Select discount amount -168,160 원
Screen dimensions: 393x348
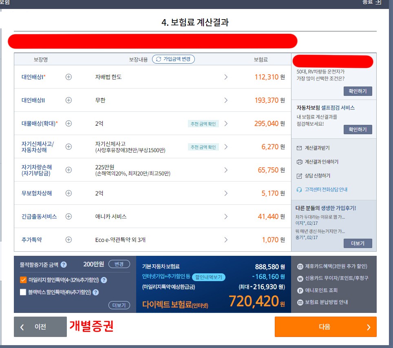click(268, 277)
